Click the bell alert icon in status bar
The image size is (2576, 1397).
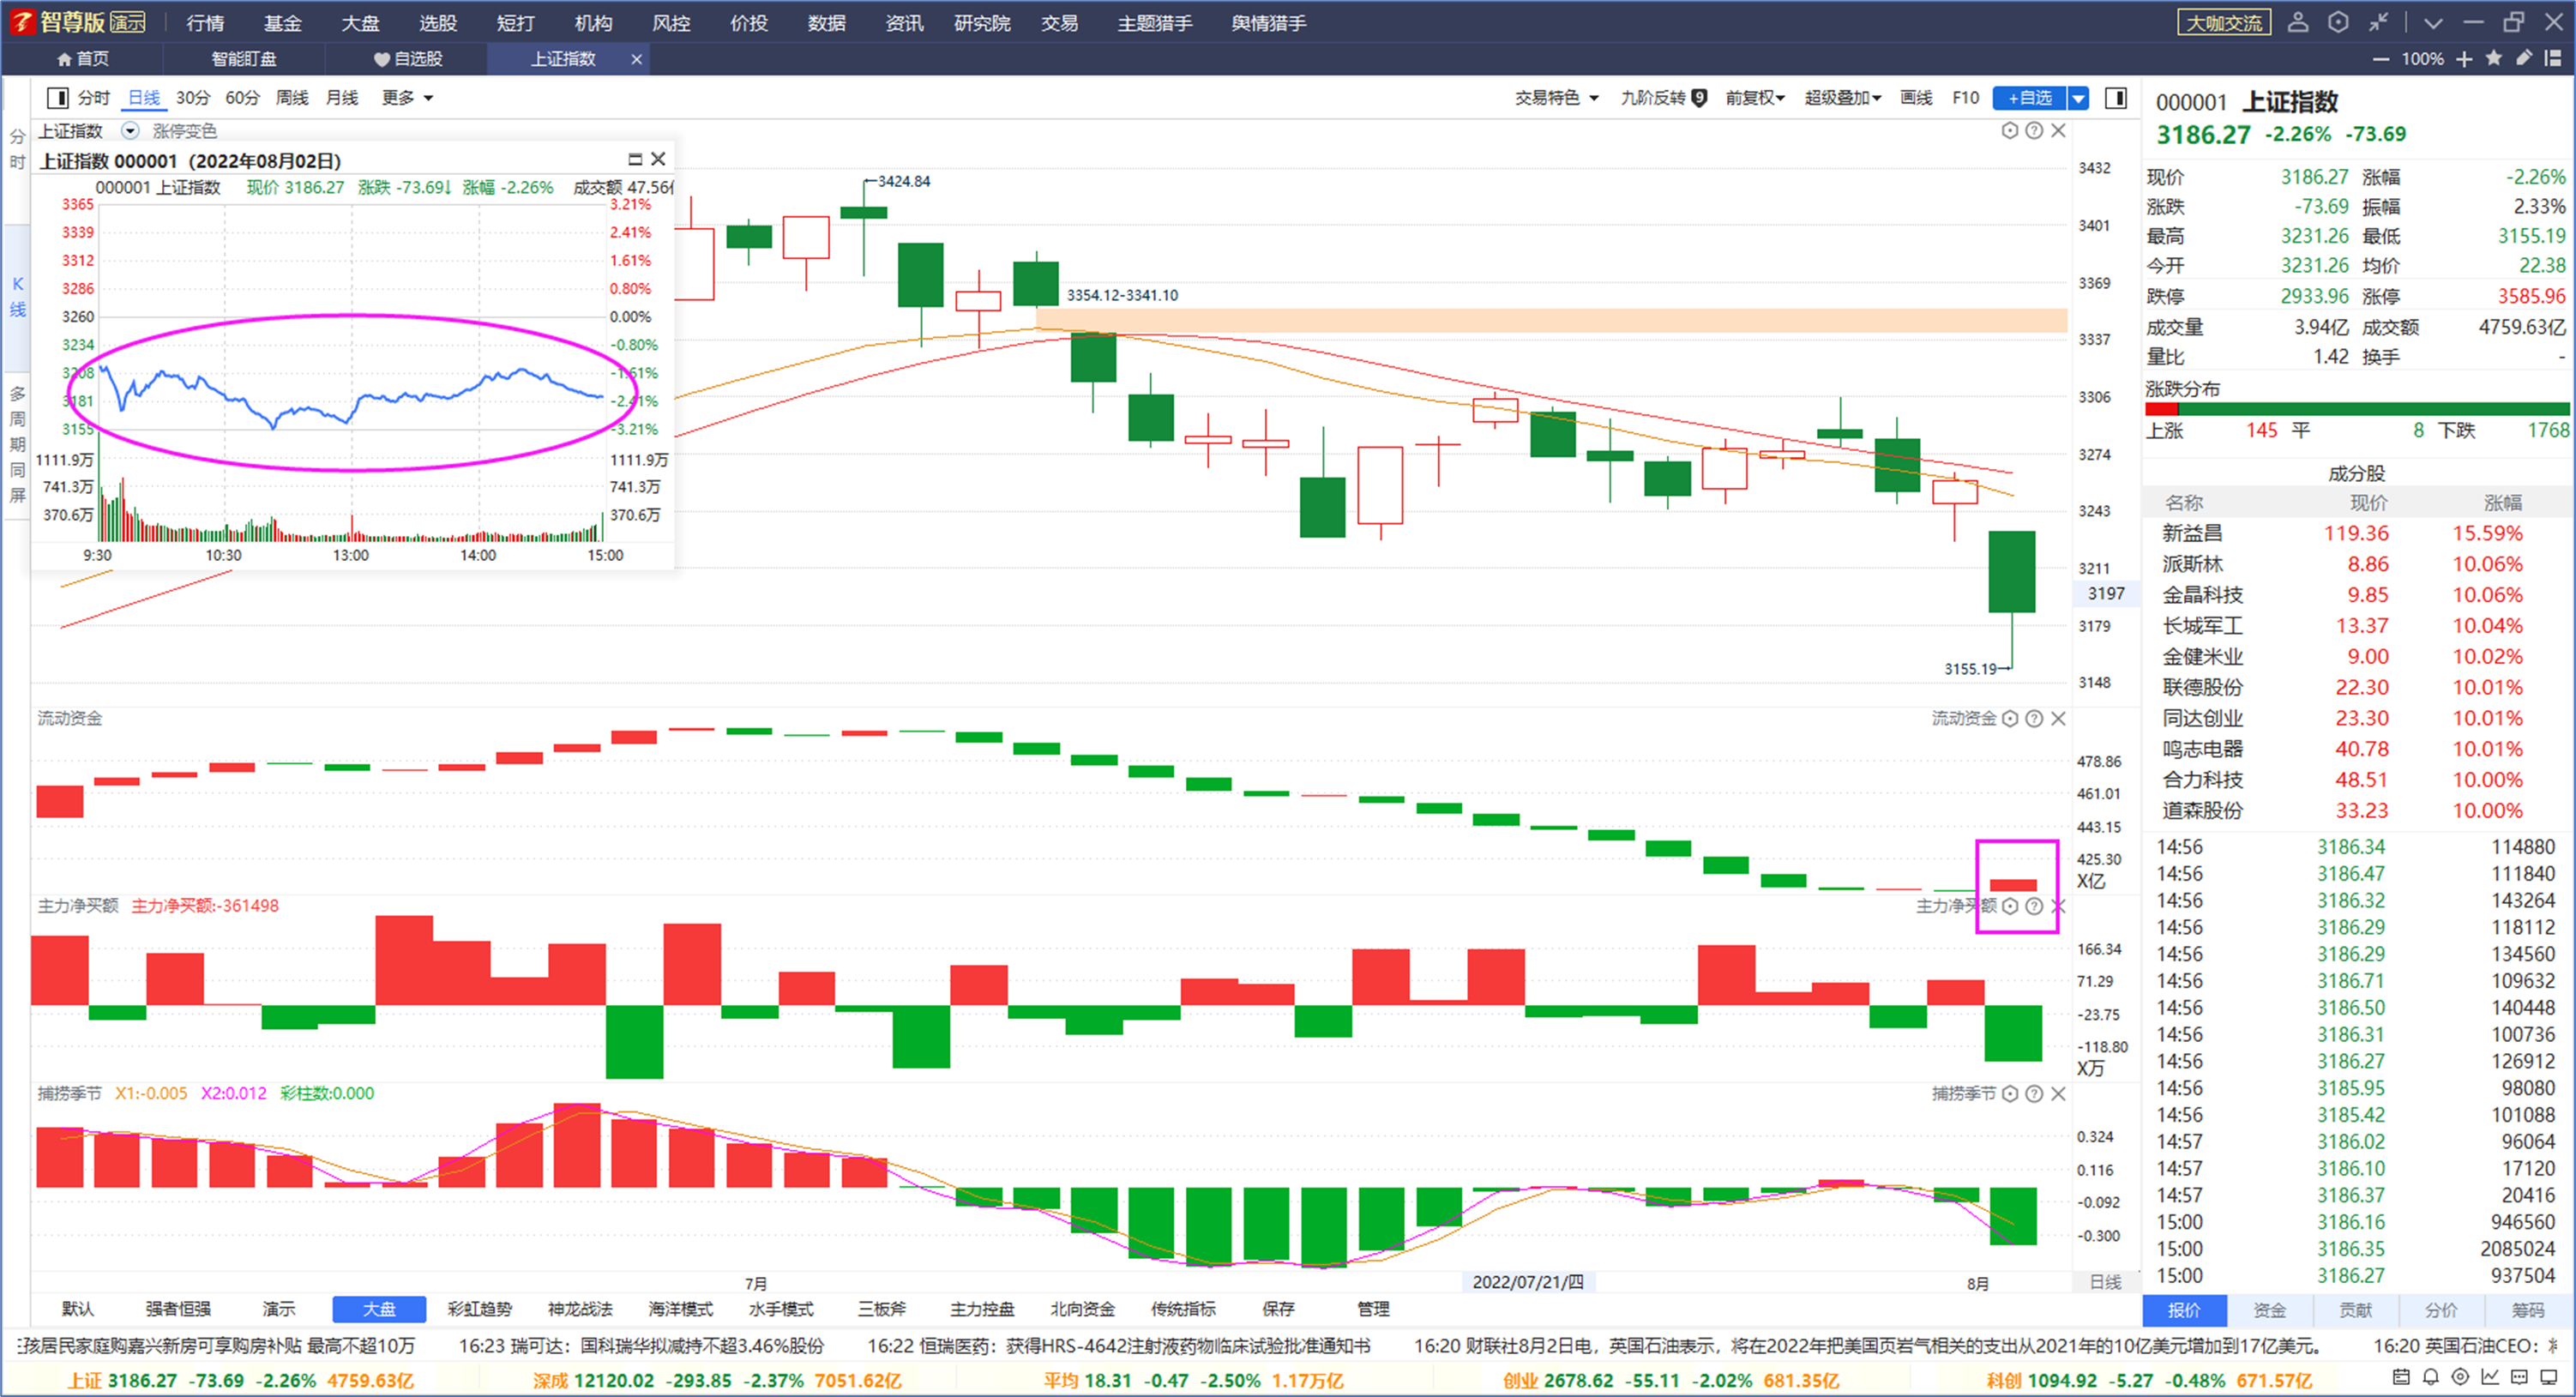pyautogui.click(x=2430, y=1377)
